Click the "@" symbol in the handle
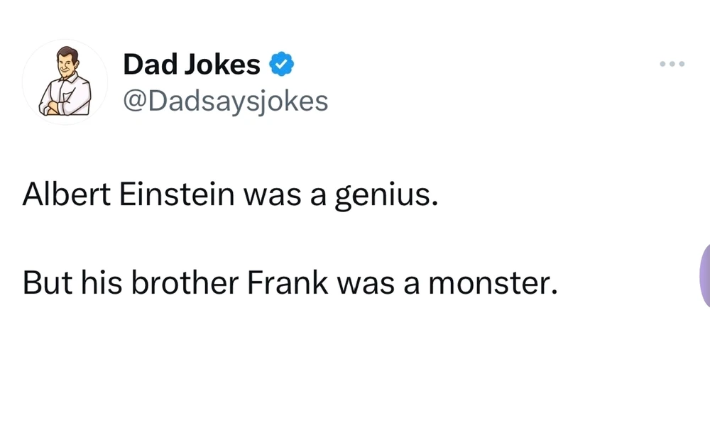Viewport: 710px width, 430px height. pyautogui.click(x=132, y=101)
